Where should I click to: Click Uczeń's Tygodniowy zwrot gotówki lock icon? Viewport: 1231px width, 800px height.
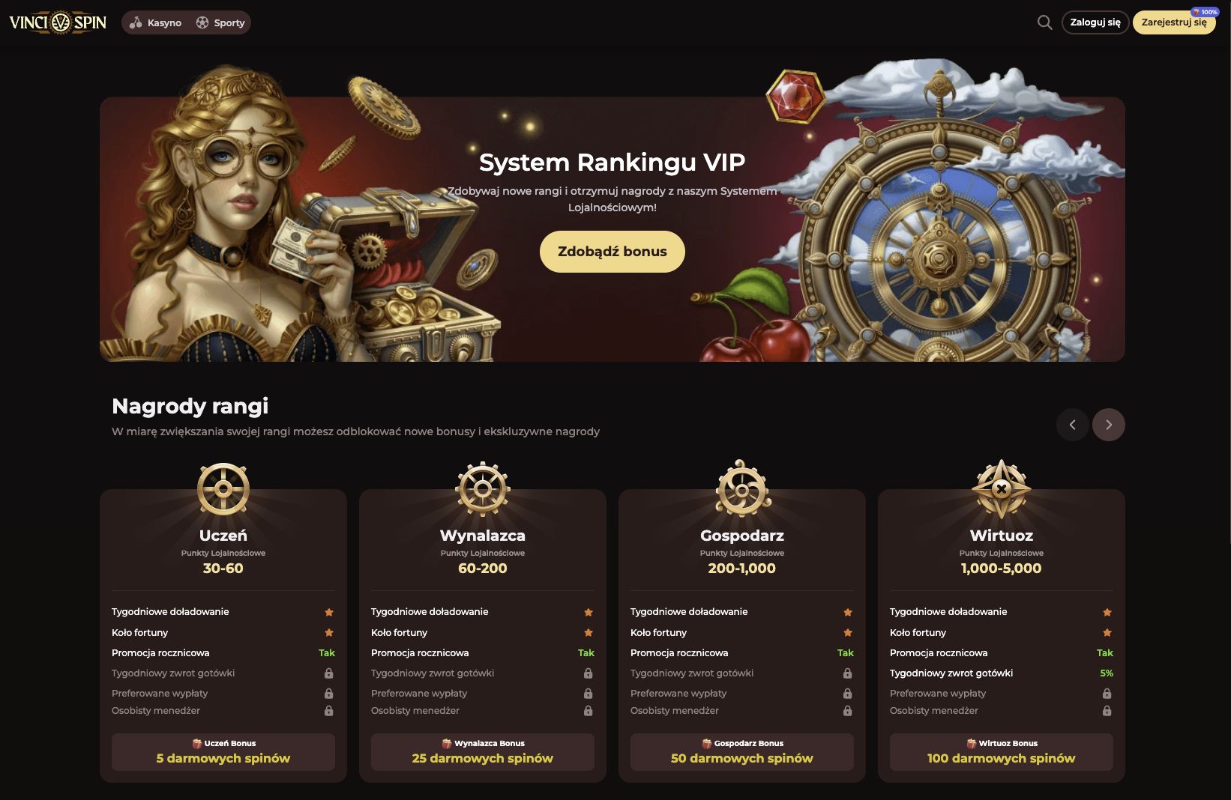pos(328,673)
